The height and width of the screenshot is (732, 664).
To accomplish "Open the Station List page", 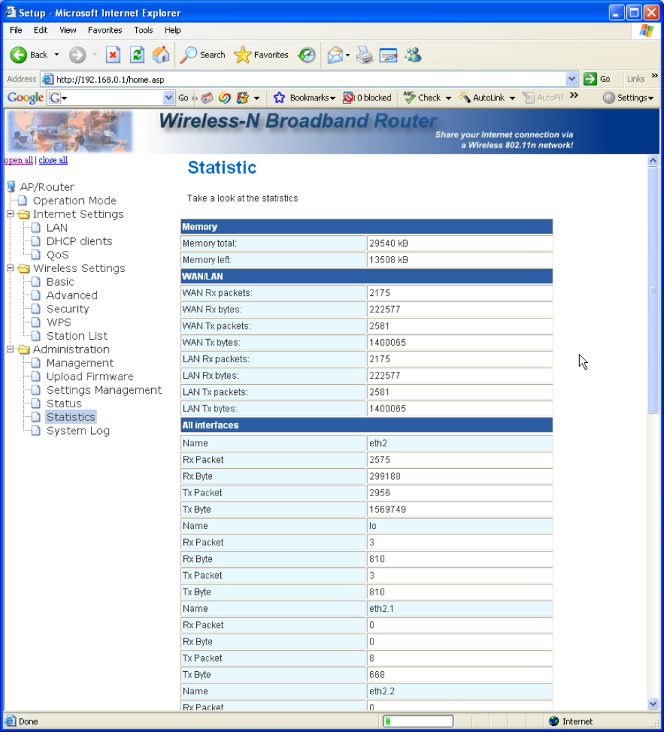I will [77, 336].
